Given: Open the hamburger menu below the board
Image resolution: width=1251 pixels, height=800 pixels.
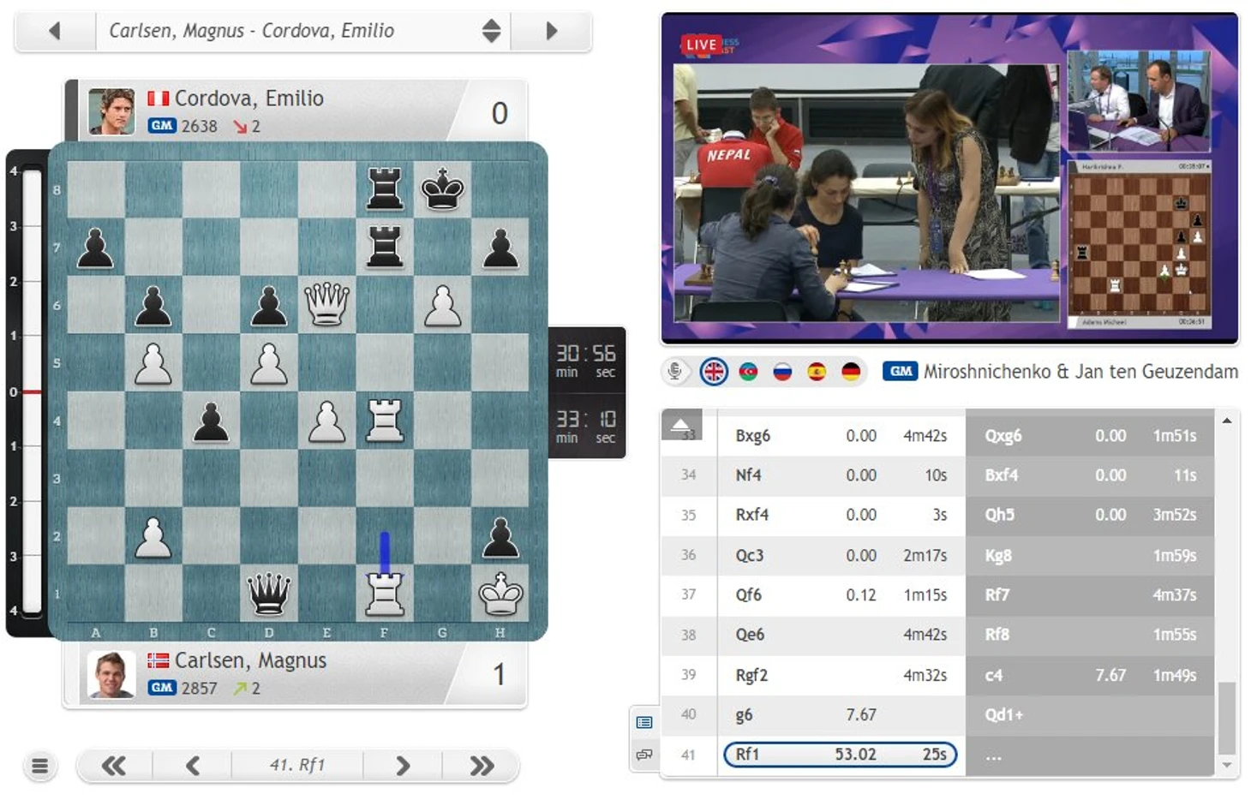Looking at the screenshot, I should point(39,766).
